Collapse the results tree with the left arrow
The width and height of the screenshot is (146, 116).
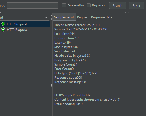51,16
